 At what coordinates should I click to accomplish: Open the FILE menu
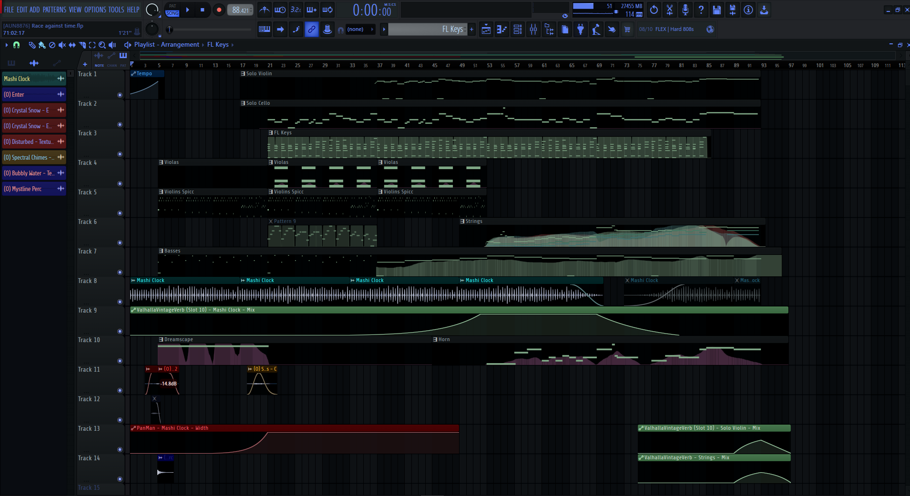(x=9, y=10)
